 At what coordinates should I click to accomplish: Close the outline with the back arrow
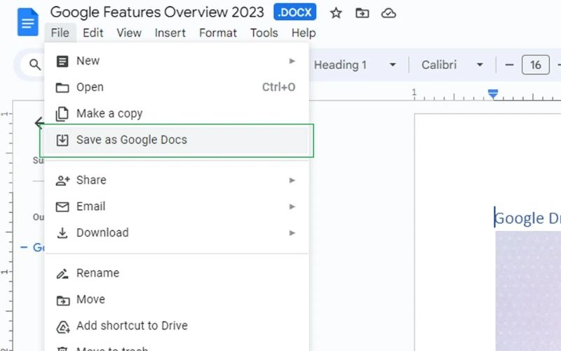pyautogui.click(x=39, y=123)
